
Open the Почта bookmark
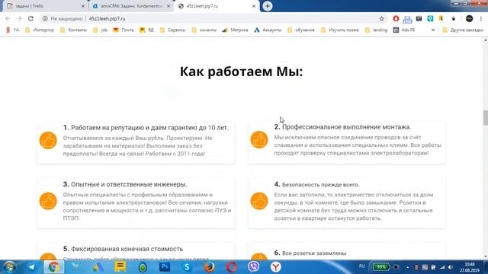point(124,30)
